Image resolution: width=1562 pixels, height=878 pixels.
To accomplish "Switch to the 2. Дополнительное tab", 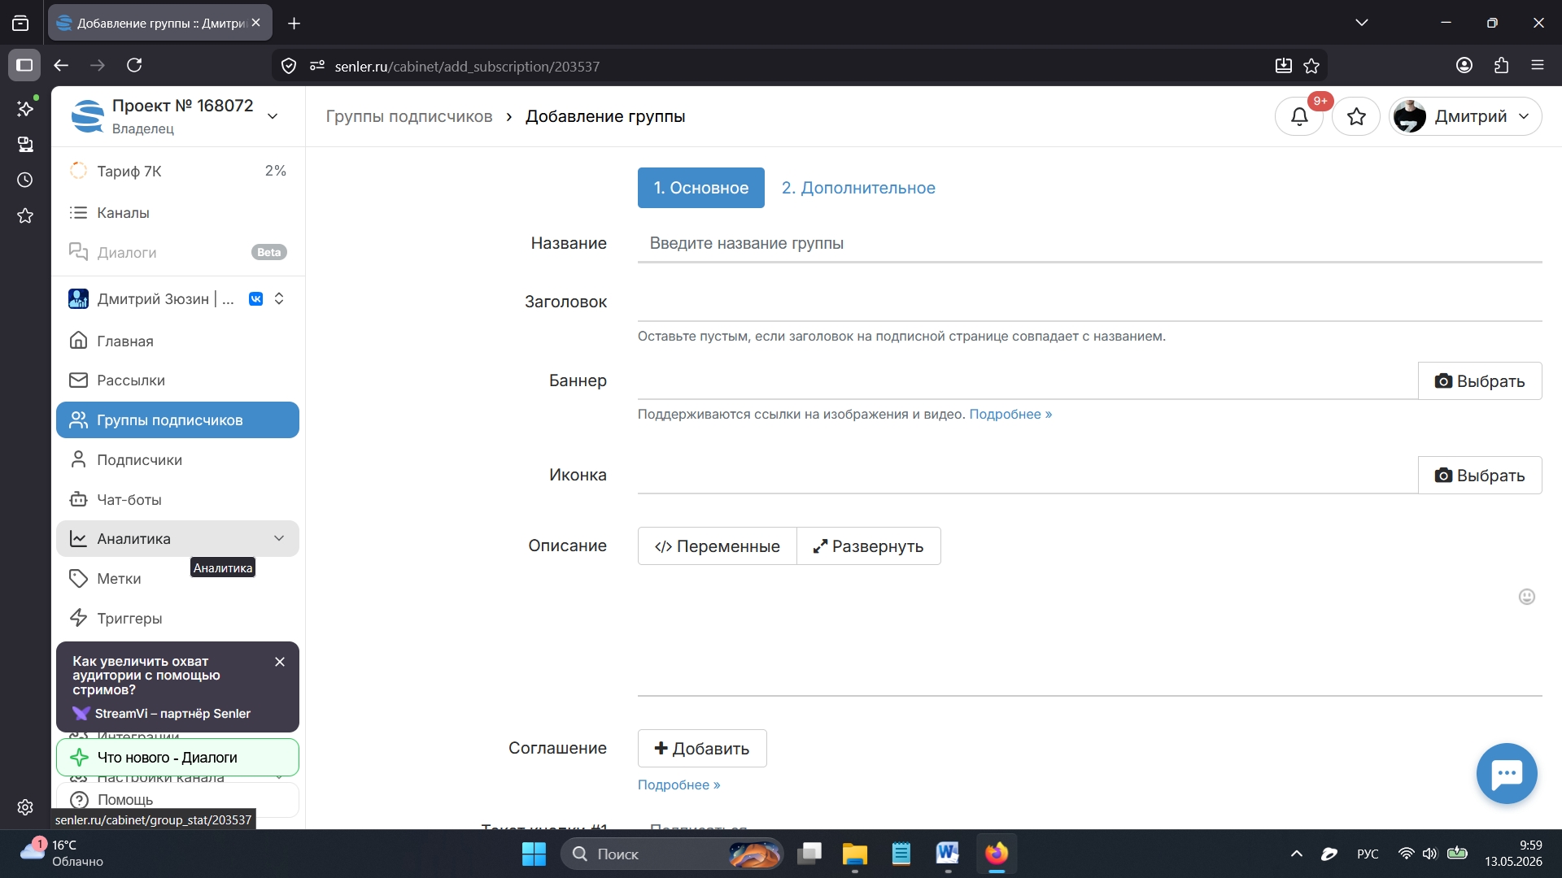I will coord(858,188).
